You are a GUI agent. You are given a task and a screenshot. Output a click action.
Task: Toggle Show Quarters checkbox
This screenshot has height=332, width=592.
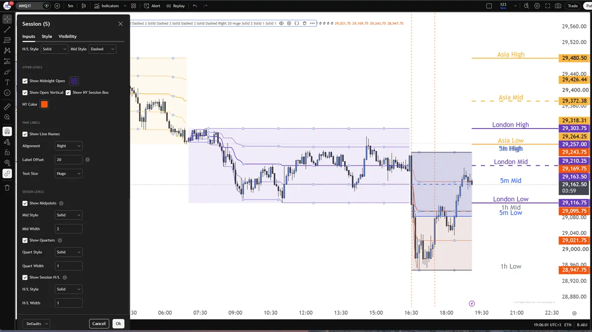click(x=25, y=240)
